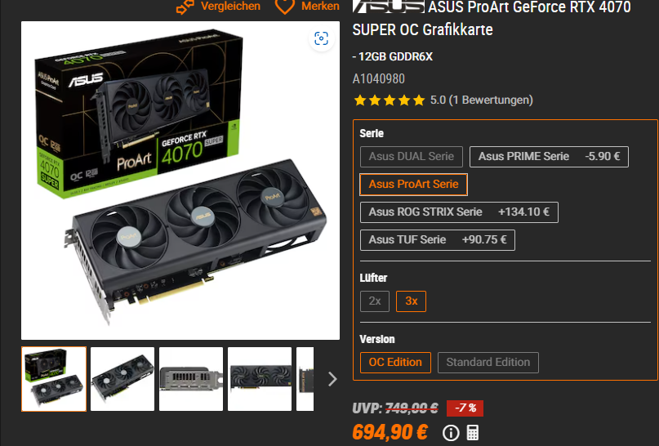Image resolution: width=659 pixels, height=446 pixels.
Task: Click the five-star rating icons
Action: [x=390, y=100]
